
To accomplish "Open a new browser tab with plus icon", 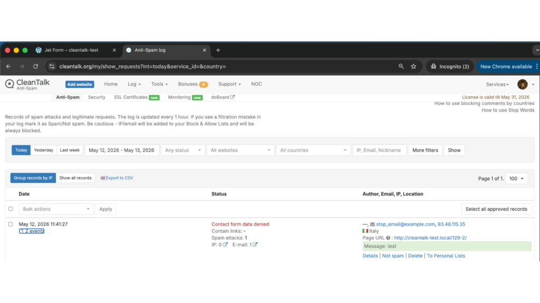I will [x=218, y=50].
